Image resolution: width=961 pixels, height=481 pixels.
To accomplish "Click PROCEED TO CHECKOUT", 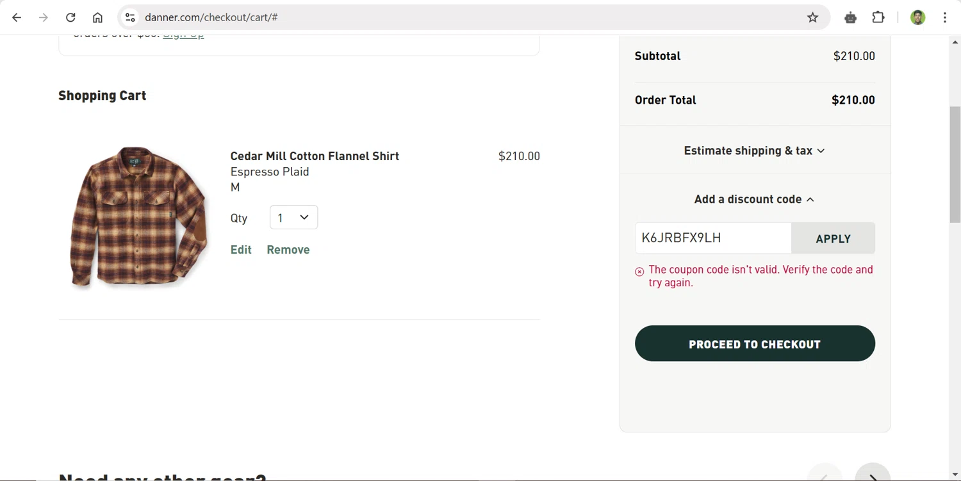I will pyautogui.click(x=755, y=343).
